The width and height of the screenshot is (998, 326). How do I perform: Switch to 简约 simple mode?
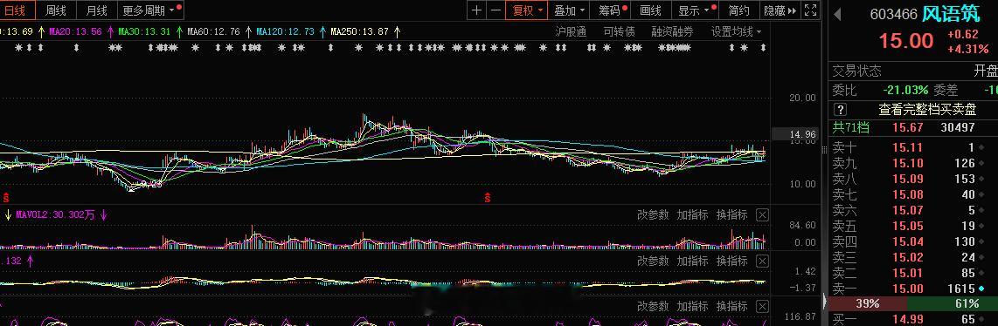pyautogui.click(x=739, y=10)
